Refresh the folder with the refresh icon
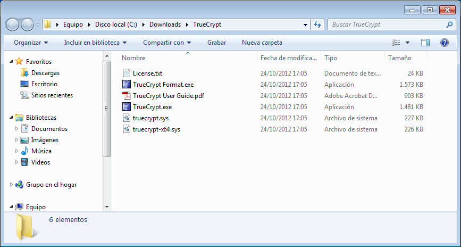This screenshot has width=461, height=247. [x=317, y=24]
